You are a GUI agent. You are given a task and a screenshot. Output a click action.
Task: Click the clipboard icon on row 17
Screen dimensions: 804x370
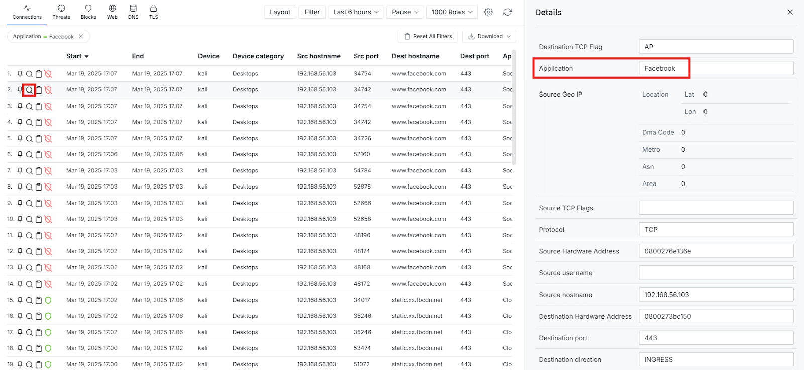(x=39, y=332)
